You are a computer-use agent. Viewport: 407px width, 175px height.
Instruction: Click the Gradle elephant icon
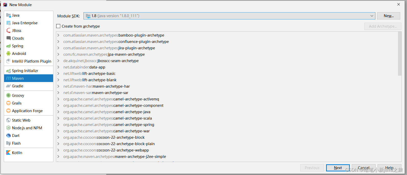[8, 86]
